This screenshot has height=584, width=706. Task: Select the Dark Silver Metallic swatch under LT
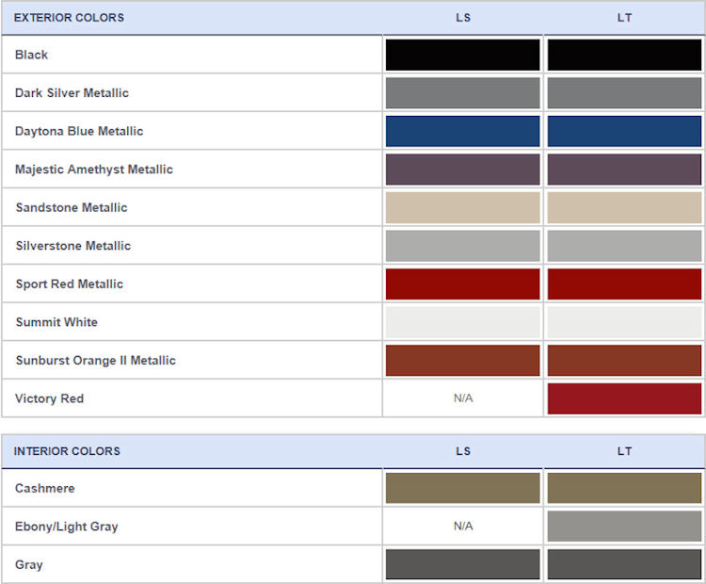(624, 93)
